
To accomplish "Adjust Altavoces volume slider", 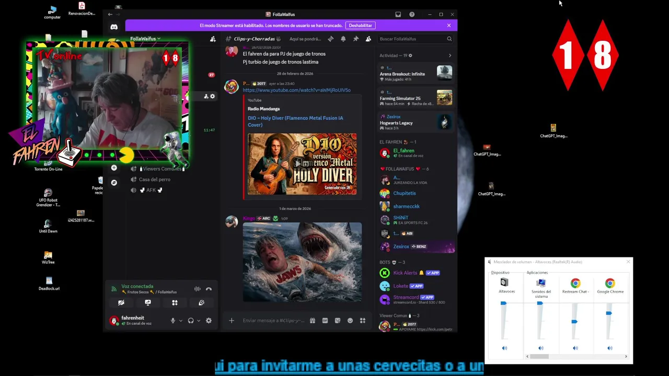I will [x=504, y=303].
